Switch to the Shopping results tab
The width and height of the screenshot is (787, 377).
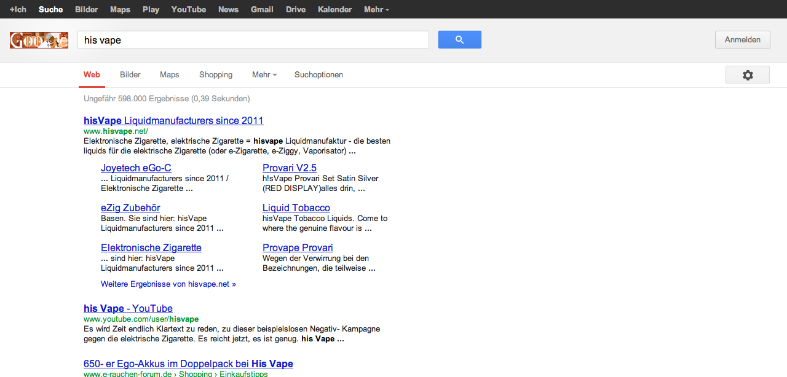pos(215,75)
